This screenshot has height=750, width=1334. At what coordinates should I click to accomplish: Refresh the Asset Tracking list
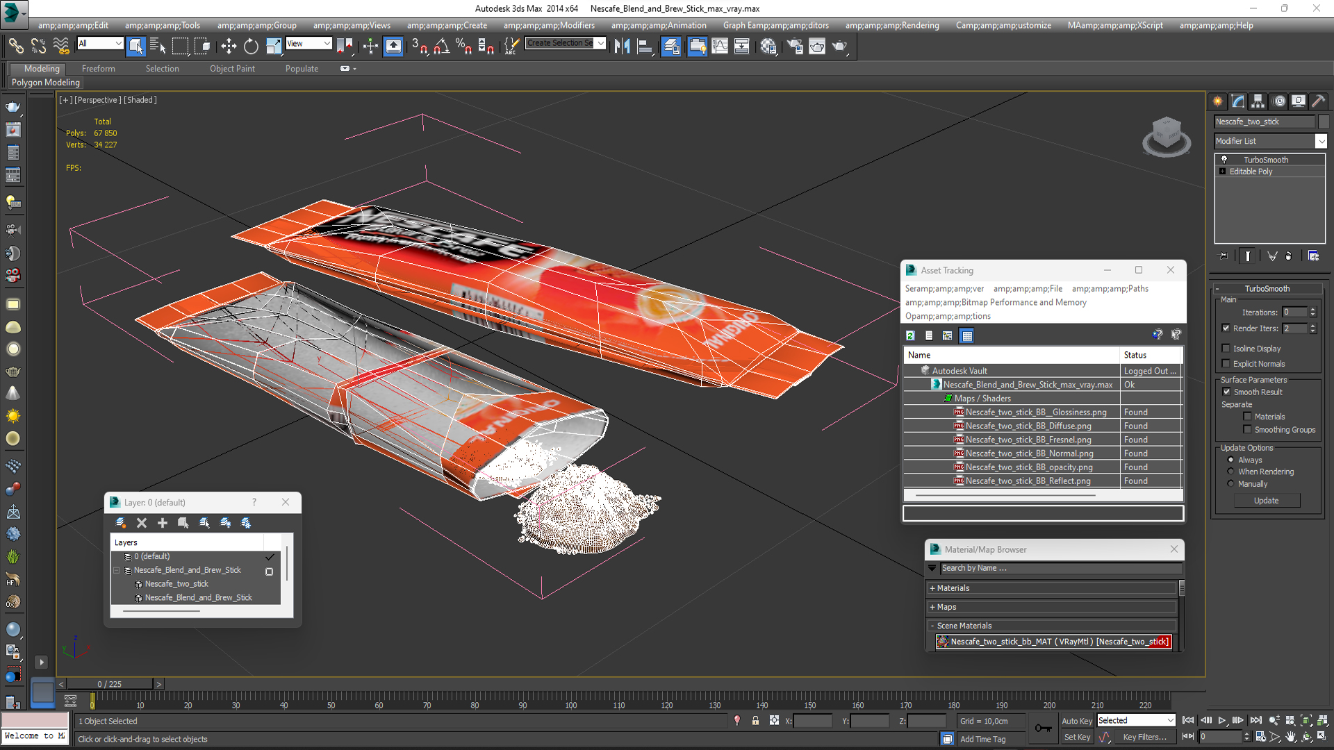tap(910, 335)
